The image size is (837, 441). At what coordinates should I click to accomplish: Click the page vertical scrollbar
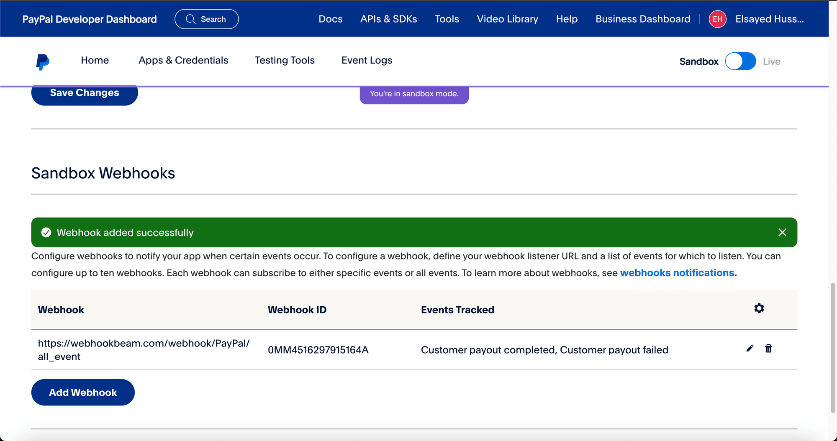click(832, 347)
